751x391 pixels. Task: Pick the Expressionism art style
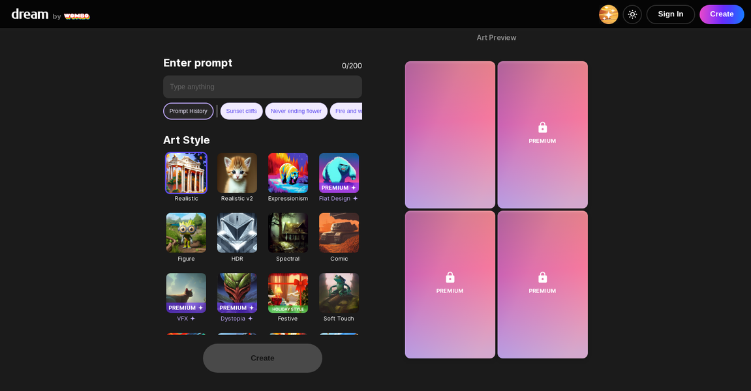pos(288,173)
